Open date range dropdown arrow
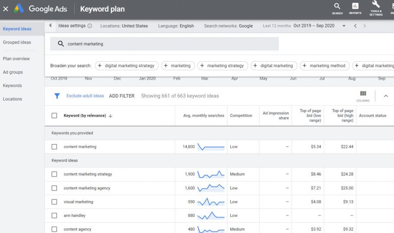Image resolution: width=394 pixels, height=233 pixels. tap(344, 26)
